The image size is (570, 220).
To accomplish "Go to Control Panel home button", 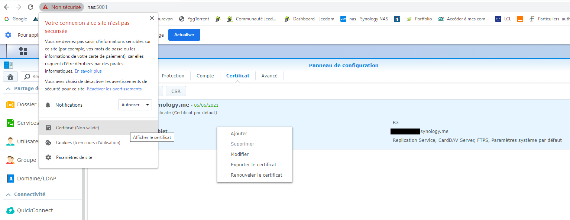I will point(10,77).
